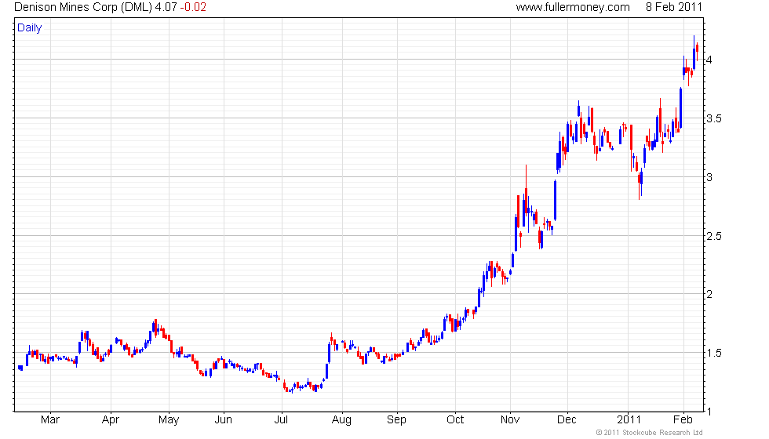769x439 pixels.
Task: Click the 'Apr' x-axis label
Action: pyautogui.click(x=111, y=420)
